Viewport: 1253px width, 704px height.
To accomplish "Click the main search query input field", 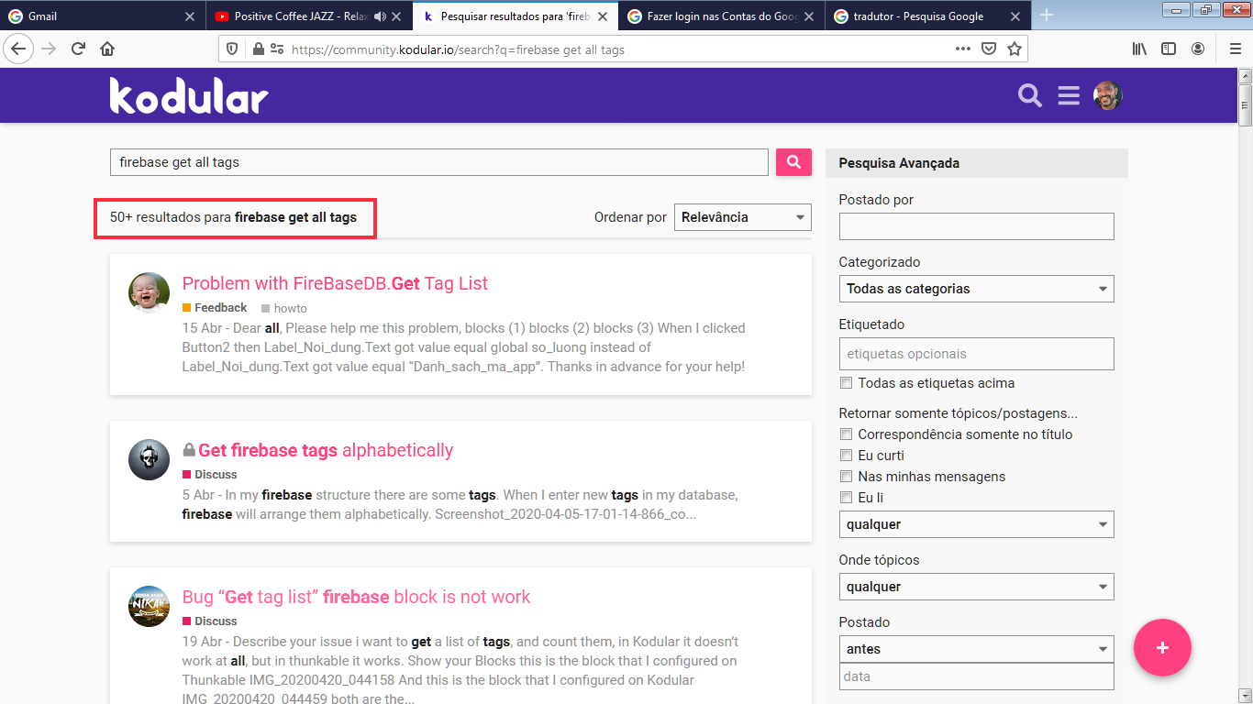I will 439,162.
